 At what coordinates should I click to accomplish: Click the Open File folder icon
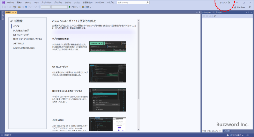coord(20,7)
